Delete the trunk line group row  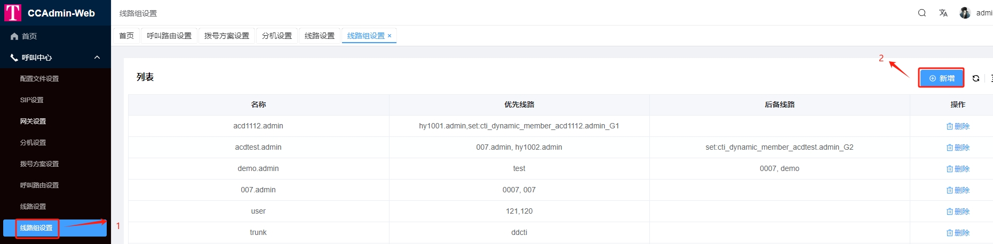click(958, 233)
